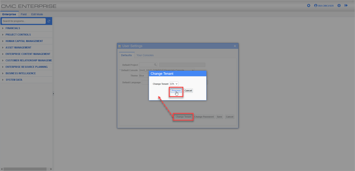Click Save in User Settings
Screen dimensions: 355x171
click(x=219, y=117)
